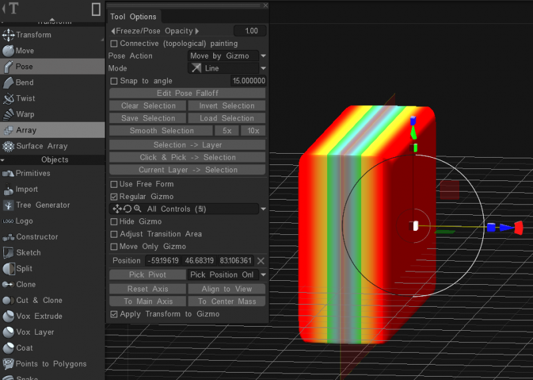Click the Invert Selection button
The image size is (533, 380).
coord(227,106)
